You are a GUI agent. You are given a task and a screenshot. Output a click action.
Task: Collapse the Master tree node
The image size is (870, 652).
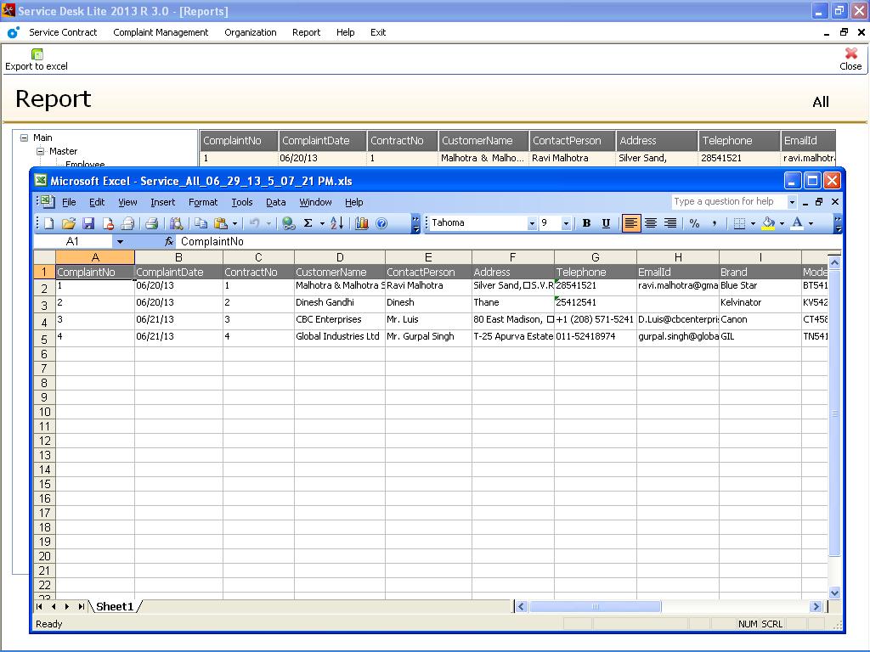pyautogui.click(x=40, y=151)
